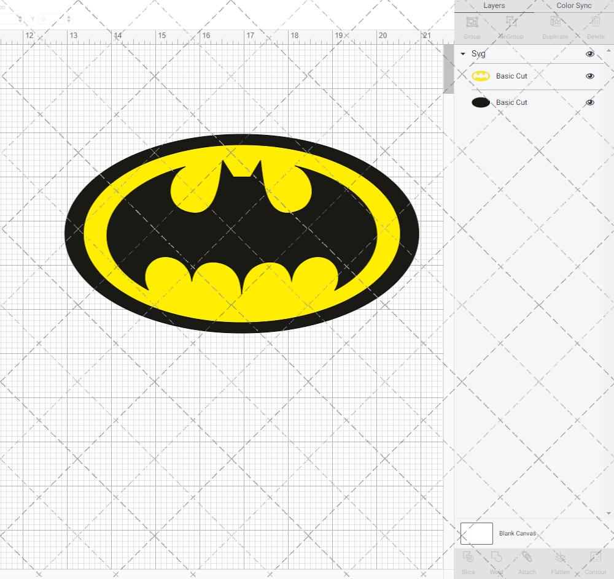Increment the Y position value
The height and width of the screenshot is (579, 614).
coord(69,16)
